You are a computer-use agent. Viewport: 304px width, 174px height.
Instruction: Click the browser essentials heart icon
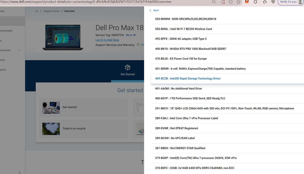point(273,2)
